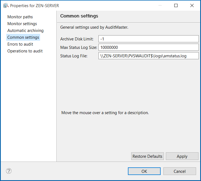Viewport: 201px width, 181px height.
Task: Show Operations to audit settings
Action: coord(25,51)
